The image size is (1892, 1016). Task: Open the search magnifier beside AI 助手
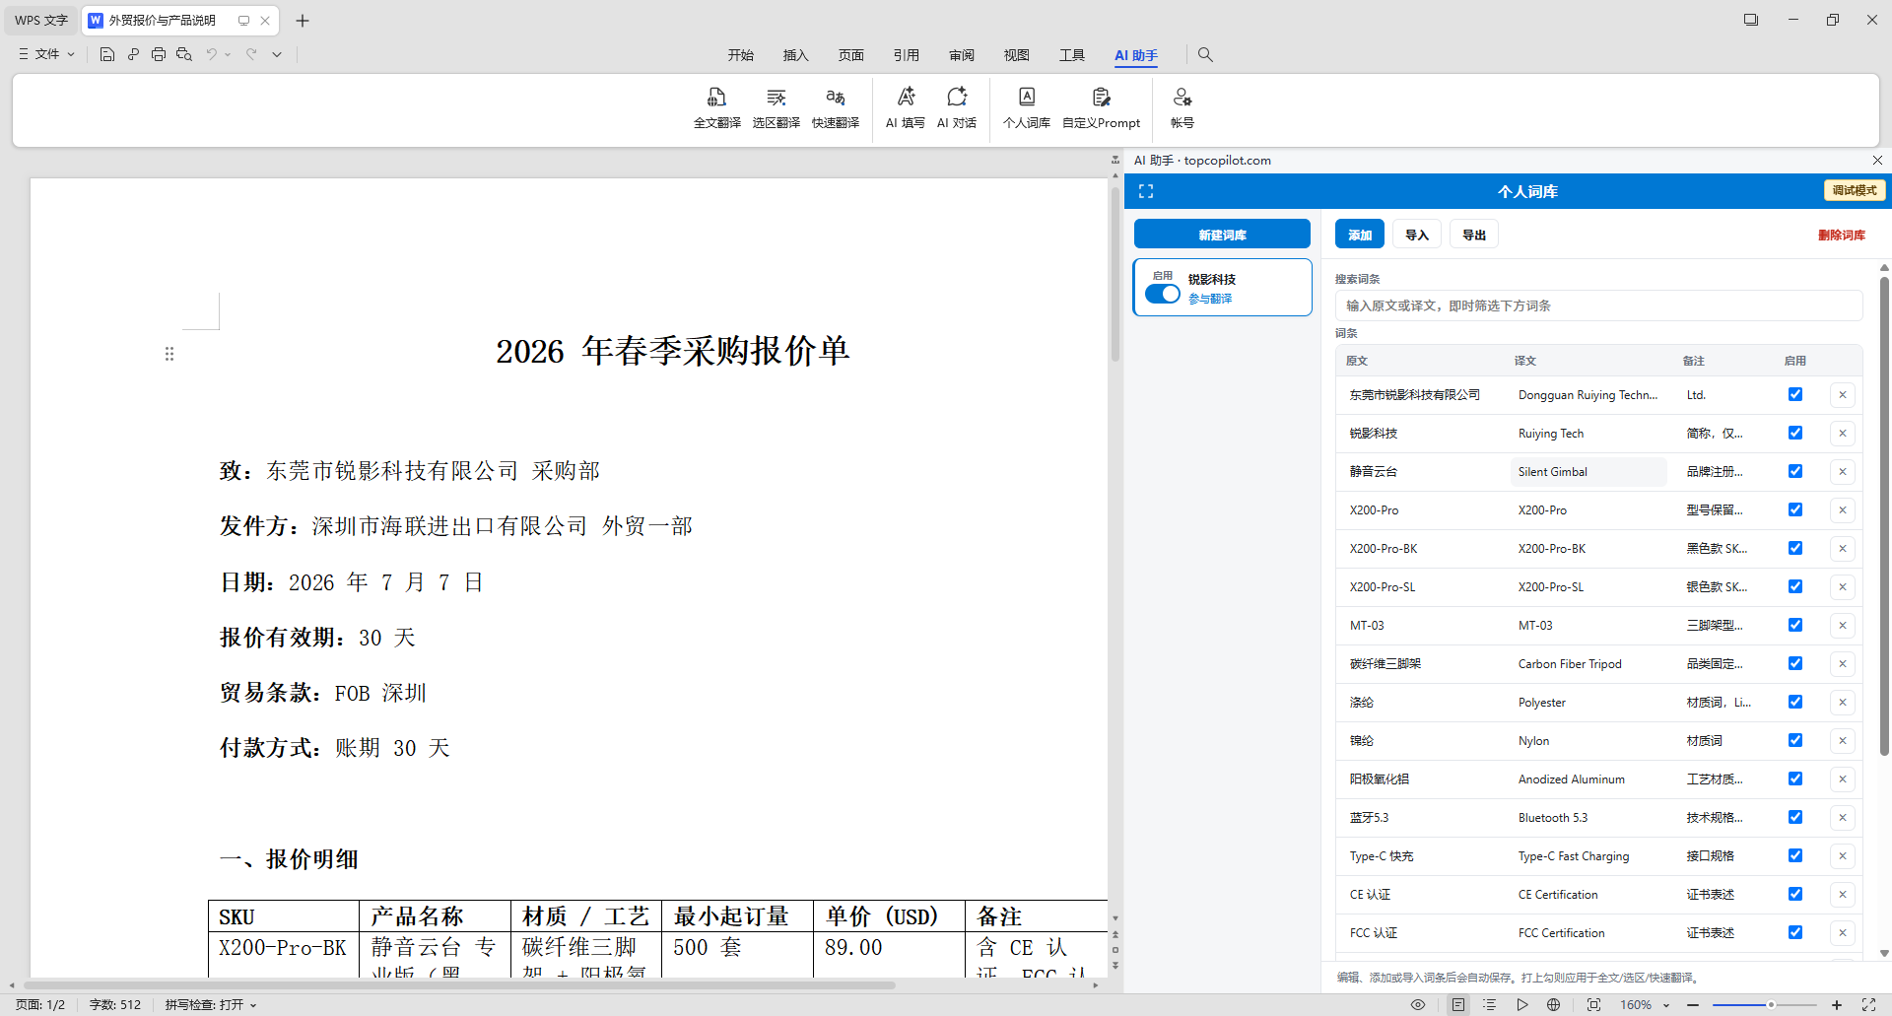point(1205,55)
